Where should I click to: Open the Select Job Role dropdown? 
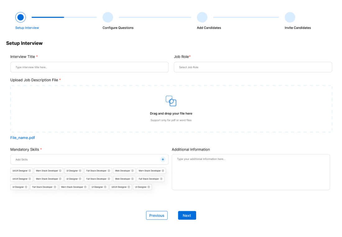tap(253, 67)
